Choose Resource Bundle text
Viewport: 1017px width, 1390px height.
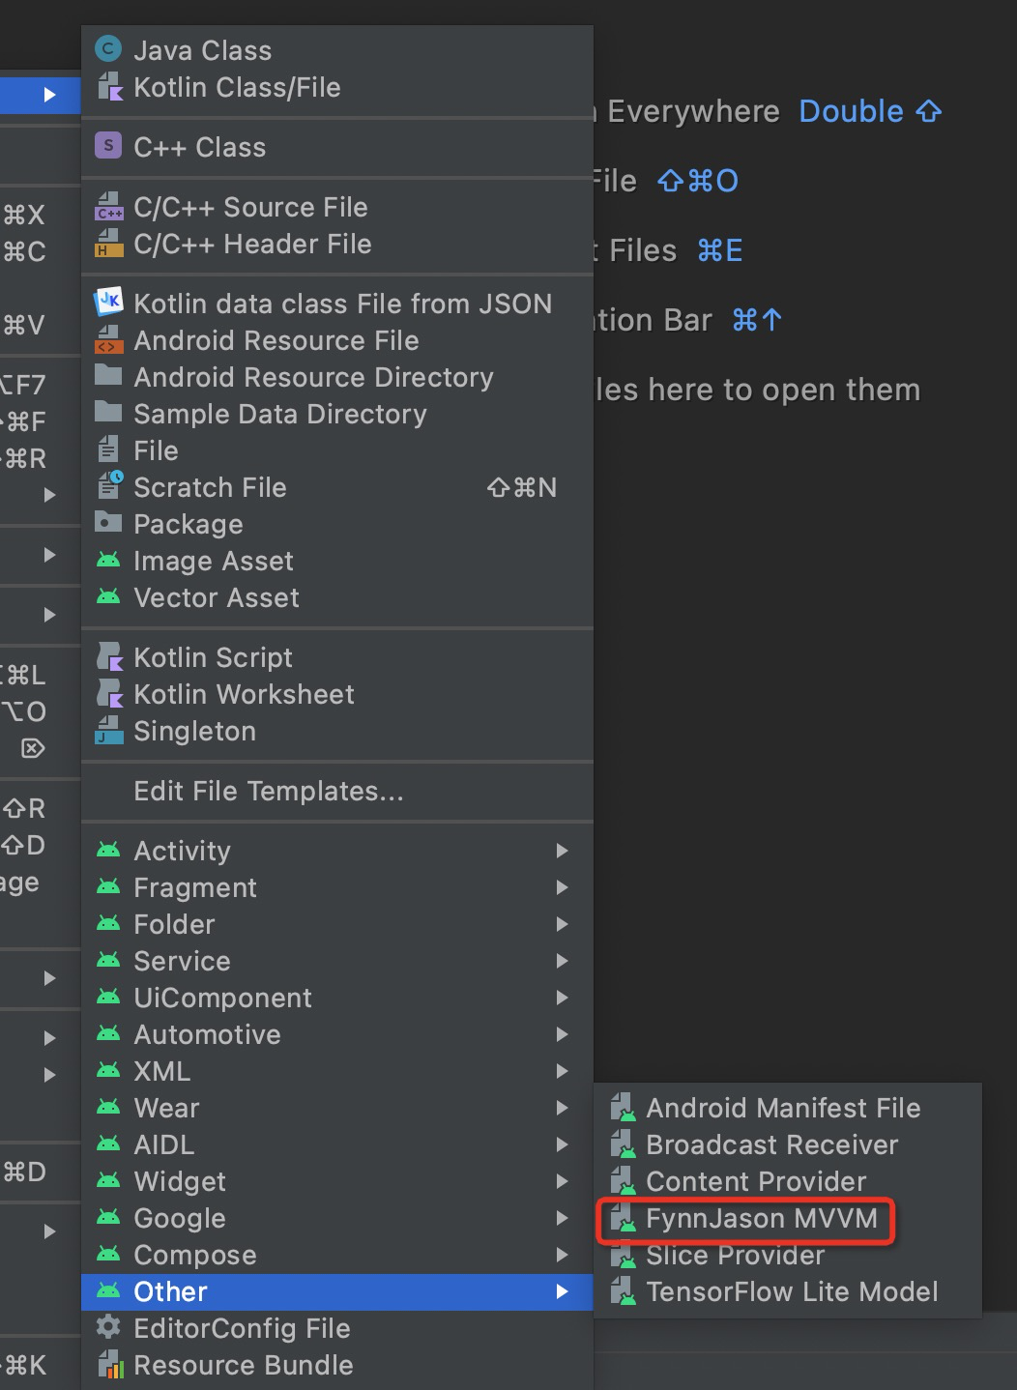(244, 1365)
